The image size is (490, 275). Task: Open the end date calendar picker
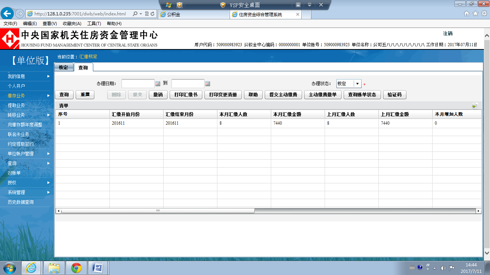pyautogui.click(x=207, y=84)
